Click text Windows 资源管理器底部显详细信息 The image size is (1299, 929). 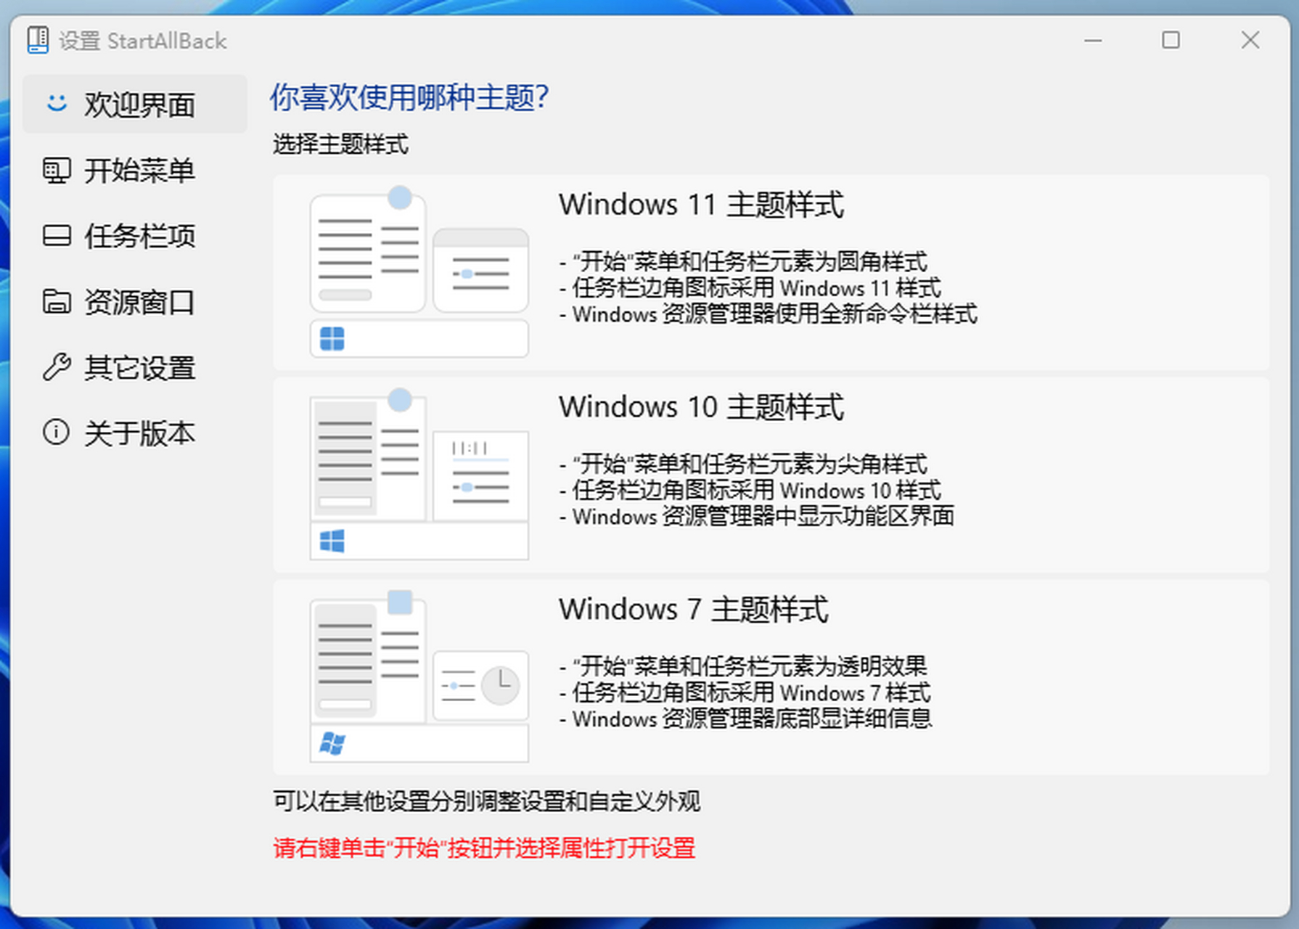pos(752,719)
